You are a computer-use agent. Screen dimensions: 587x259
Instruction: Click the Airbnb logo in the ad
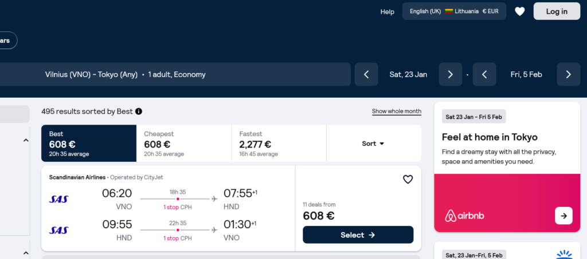tap(464, 216)
